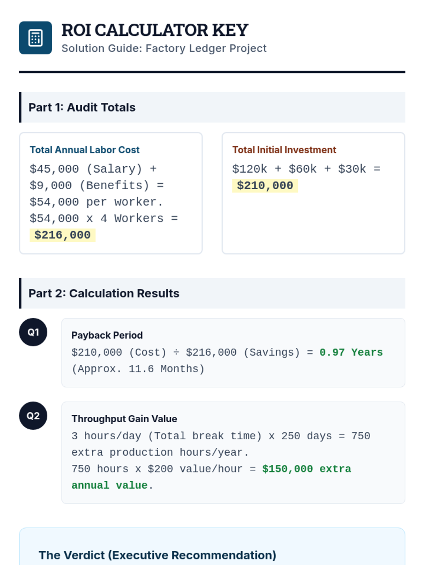Click the Solution Guide subtitle text
Screen dimensions: 424x565
click(164, 48)
